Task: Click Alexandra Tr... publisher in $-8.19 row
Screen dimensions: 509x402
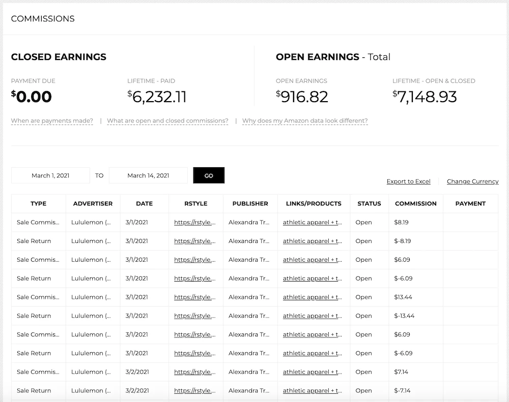Action: tap(249, 241)
